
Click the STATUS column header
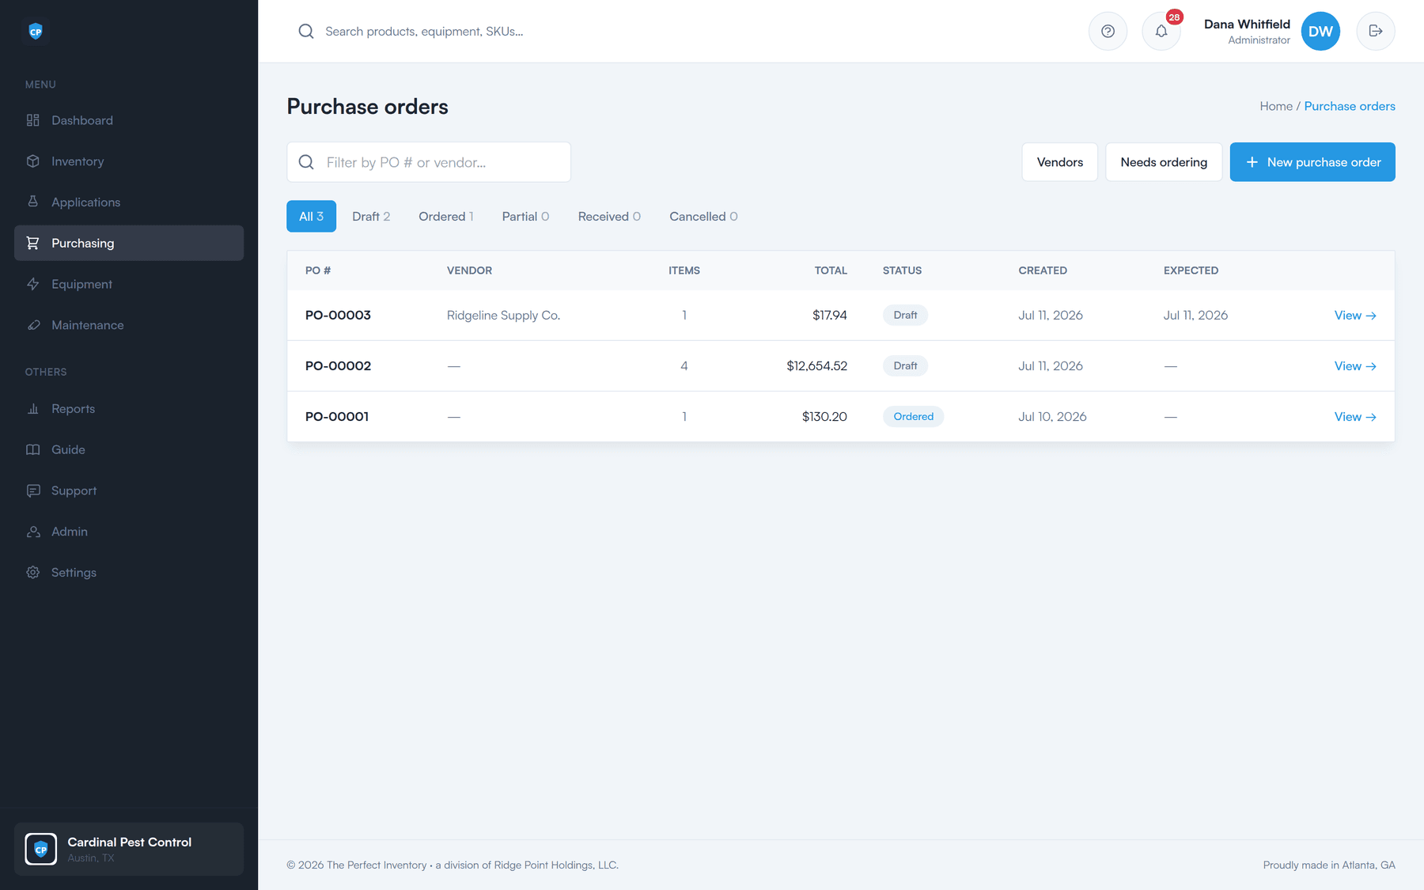pyautogui.click(x=902, y=271)
